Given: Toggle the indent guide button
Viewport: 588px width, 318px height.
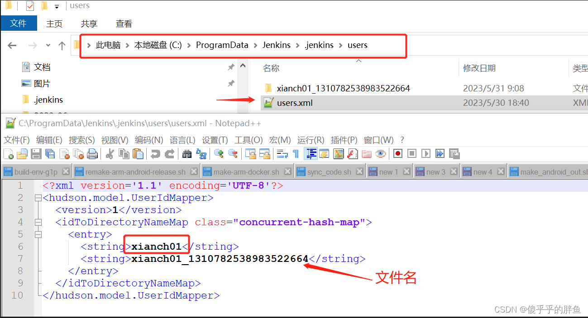Looking at the screenshot, I should coord(311,154).
